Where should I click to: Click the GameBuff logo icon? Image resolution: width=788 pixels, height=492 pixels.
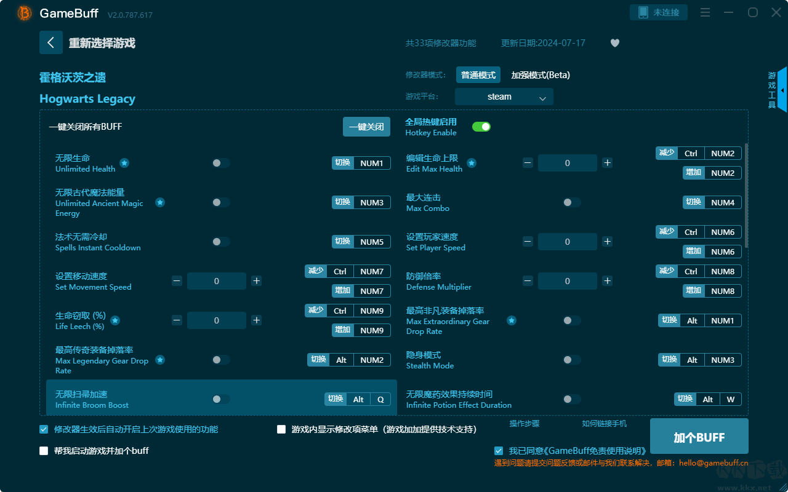click(x=25, y=13)
